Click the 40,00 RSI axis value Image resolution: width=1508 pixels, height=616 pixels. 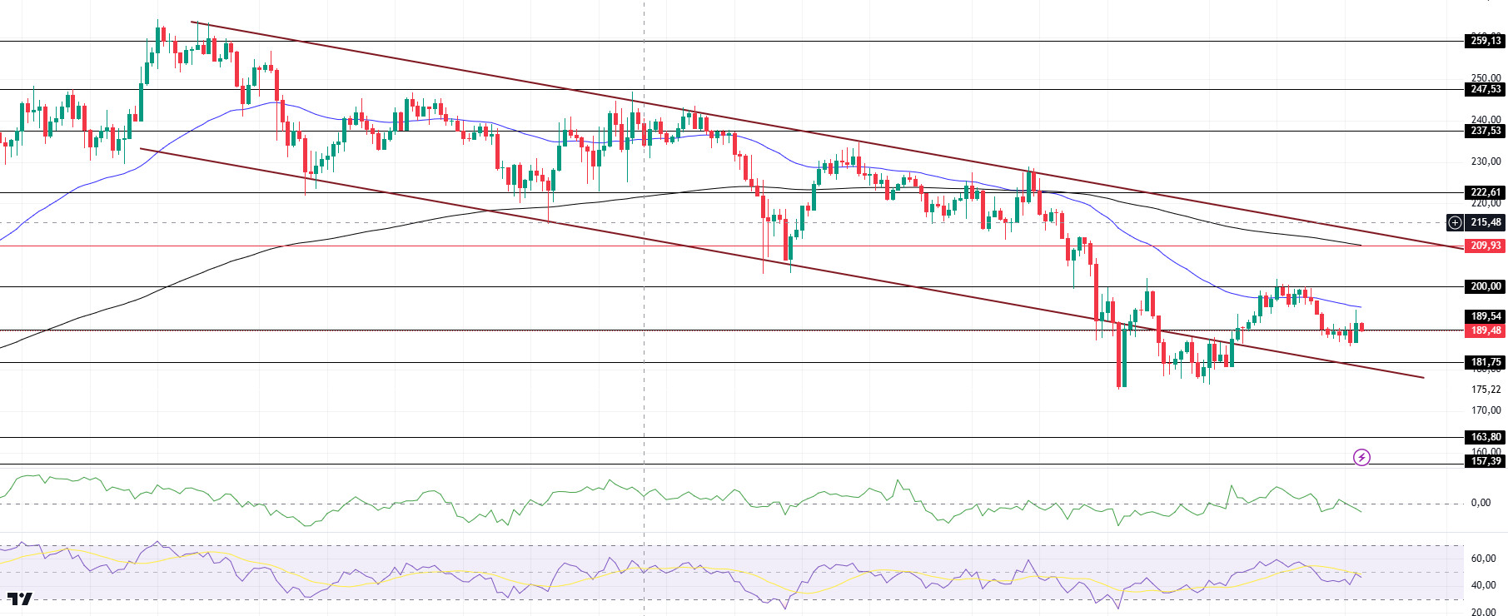click(x=1484, y=585)
